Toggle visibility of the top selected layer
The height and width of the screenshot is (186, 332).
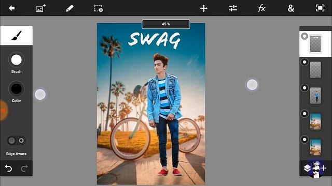pos(305,36)
